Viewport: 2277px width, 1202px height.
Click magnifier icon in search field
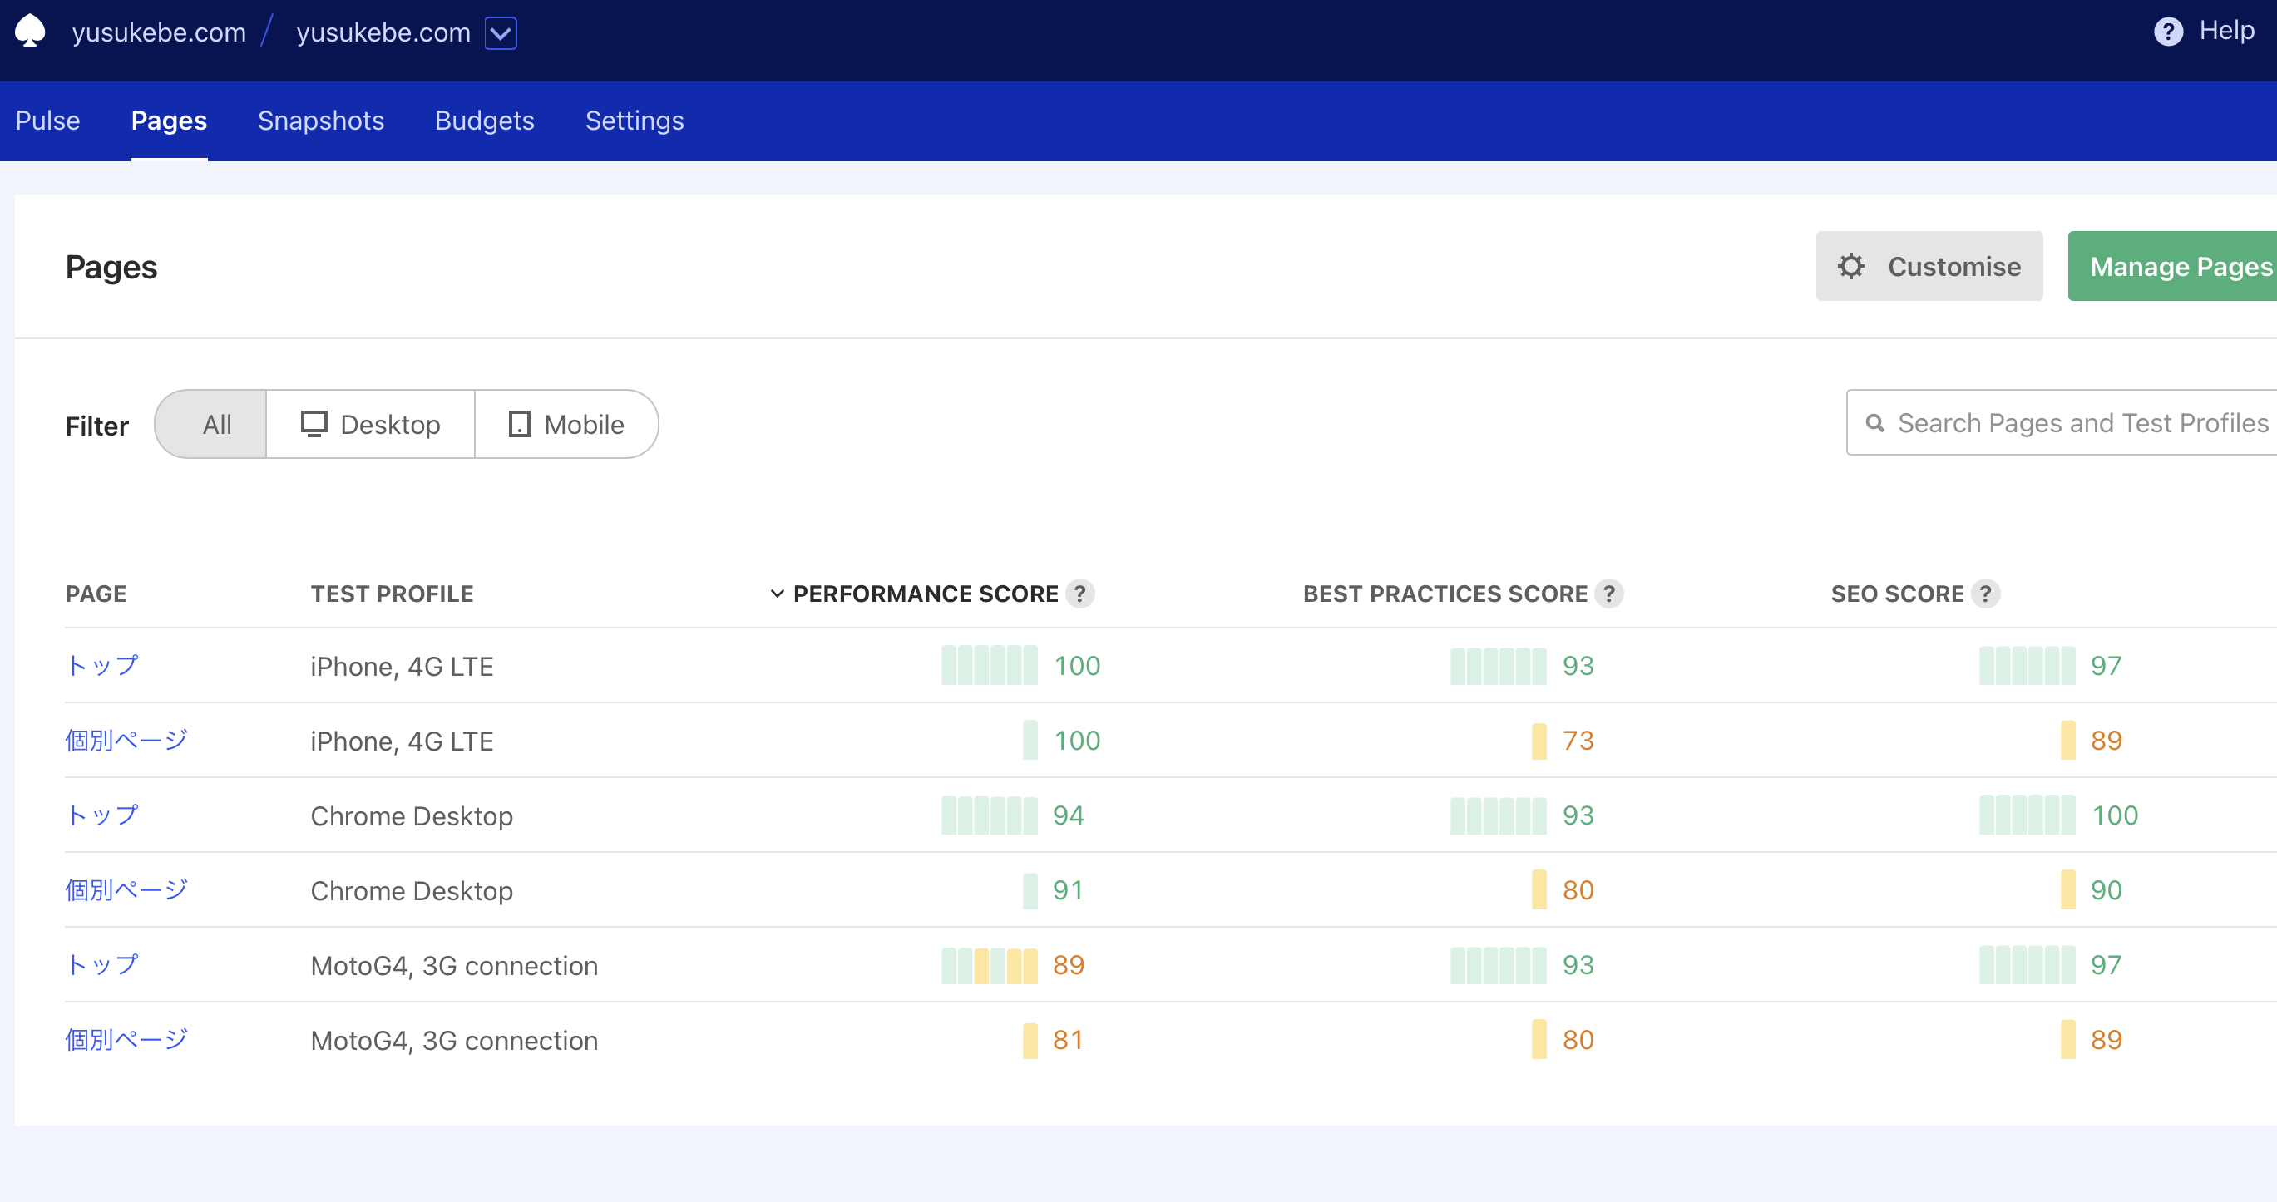coord(1874,423)
